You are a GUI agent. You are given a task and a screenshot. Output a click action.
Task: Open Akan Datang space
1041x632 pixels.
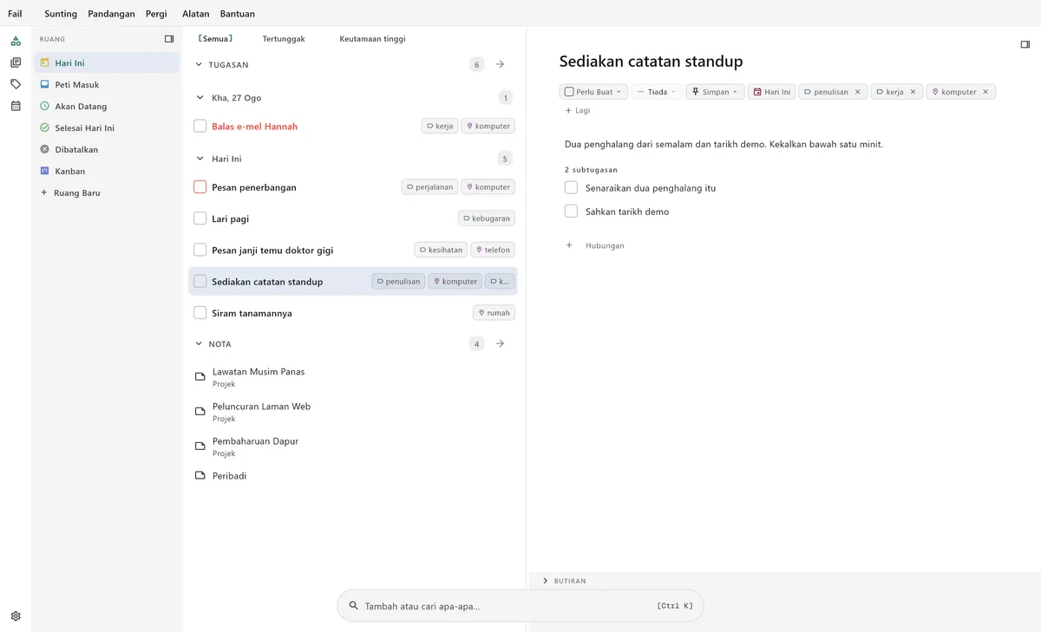pyautogui.click(x=107, y=107)
